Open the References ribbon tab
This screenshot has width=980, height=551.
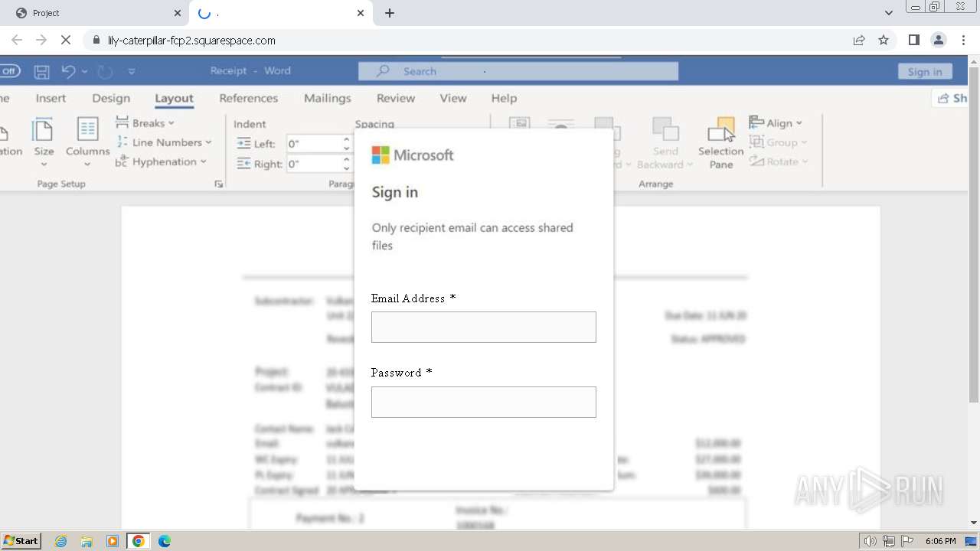coord(249,98)
